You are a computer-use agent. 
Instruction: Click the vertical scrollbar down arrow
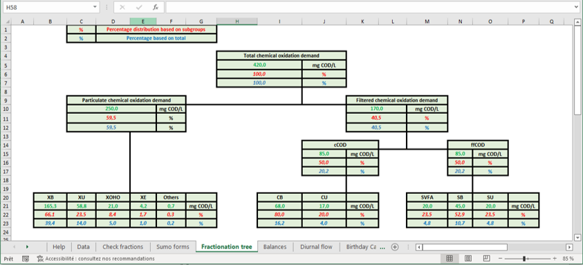point(577,237)
